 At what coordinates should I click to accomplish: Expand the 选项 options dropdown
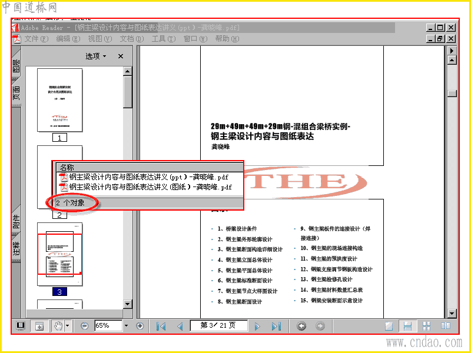click(x=96, y=56)
